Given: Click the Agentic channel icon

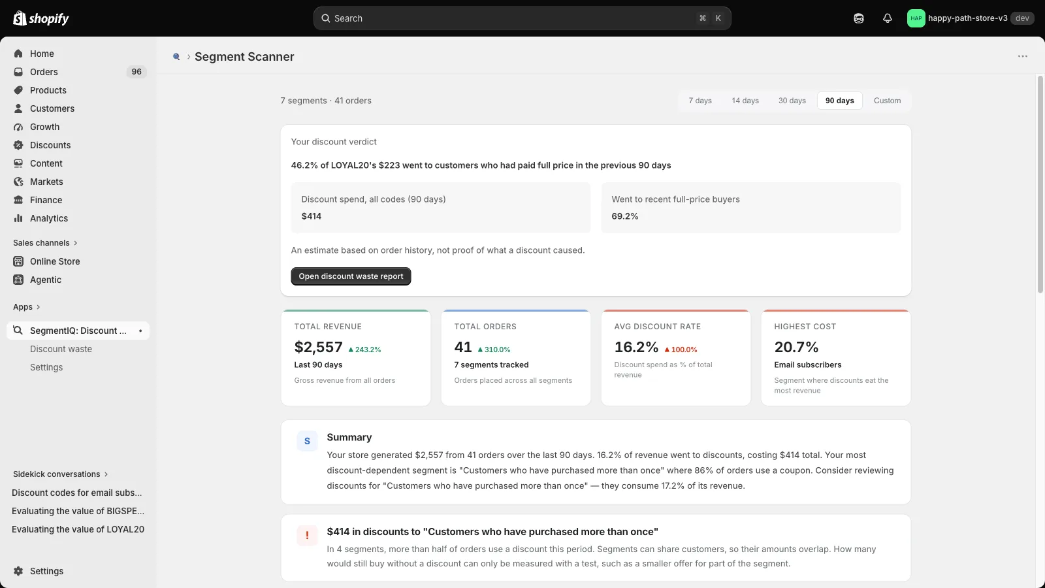Looking at the screenshot, I should [18, 280].
